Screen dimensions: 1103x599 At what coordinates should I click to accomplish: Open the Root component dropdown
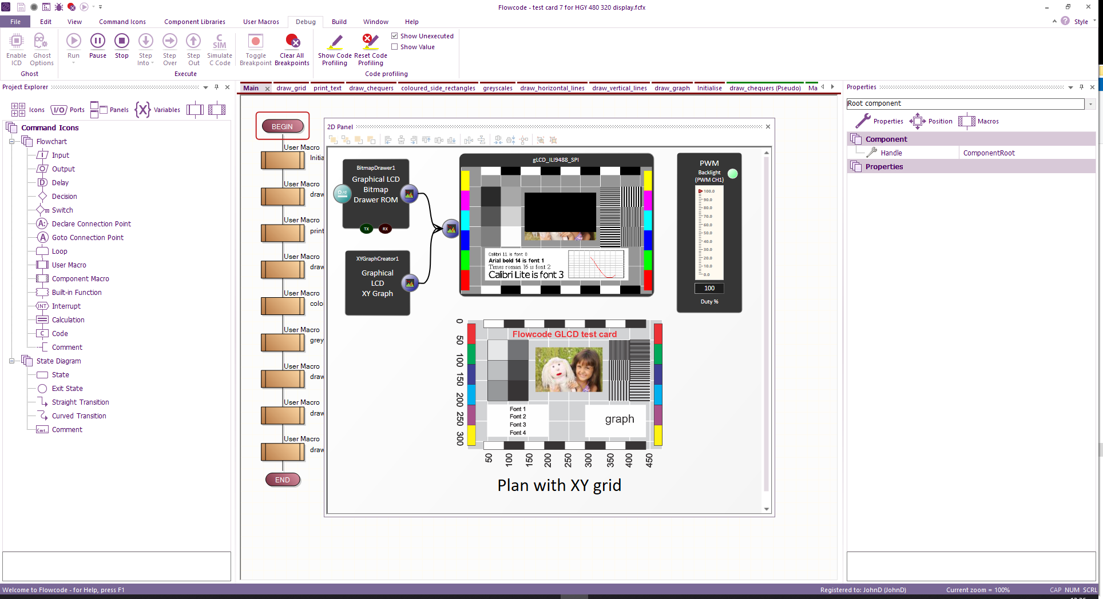pyautogui.click(x=1090, y=104)
